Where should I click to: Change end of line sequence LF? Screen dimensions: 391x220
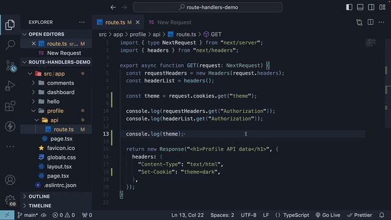point(266,215)
